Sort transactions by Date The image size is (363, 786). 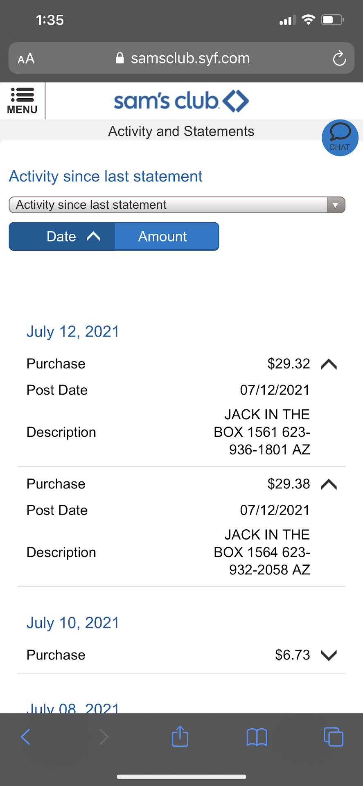(62, 237)
